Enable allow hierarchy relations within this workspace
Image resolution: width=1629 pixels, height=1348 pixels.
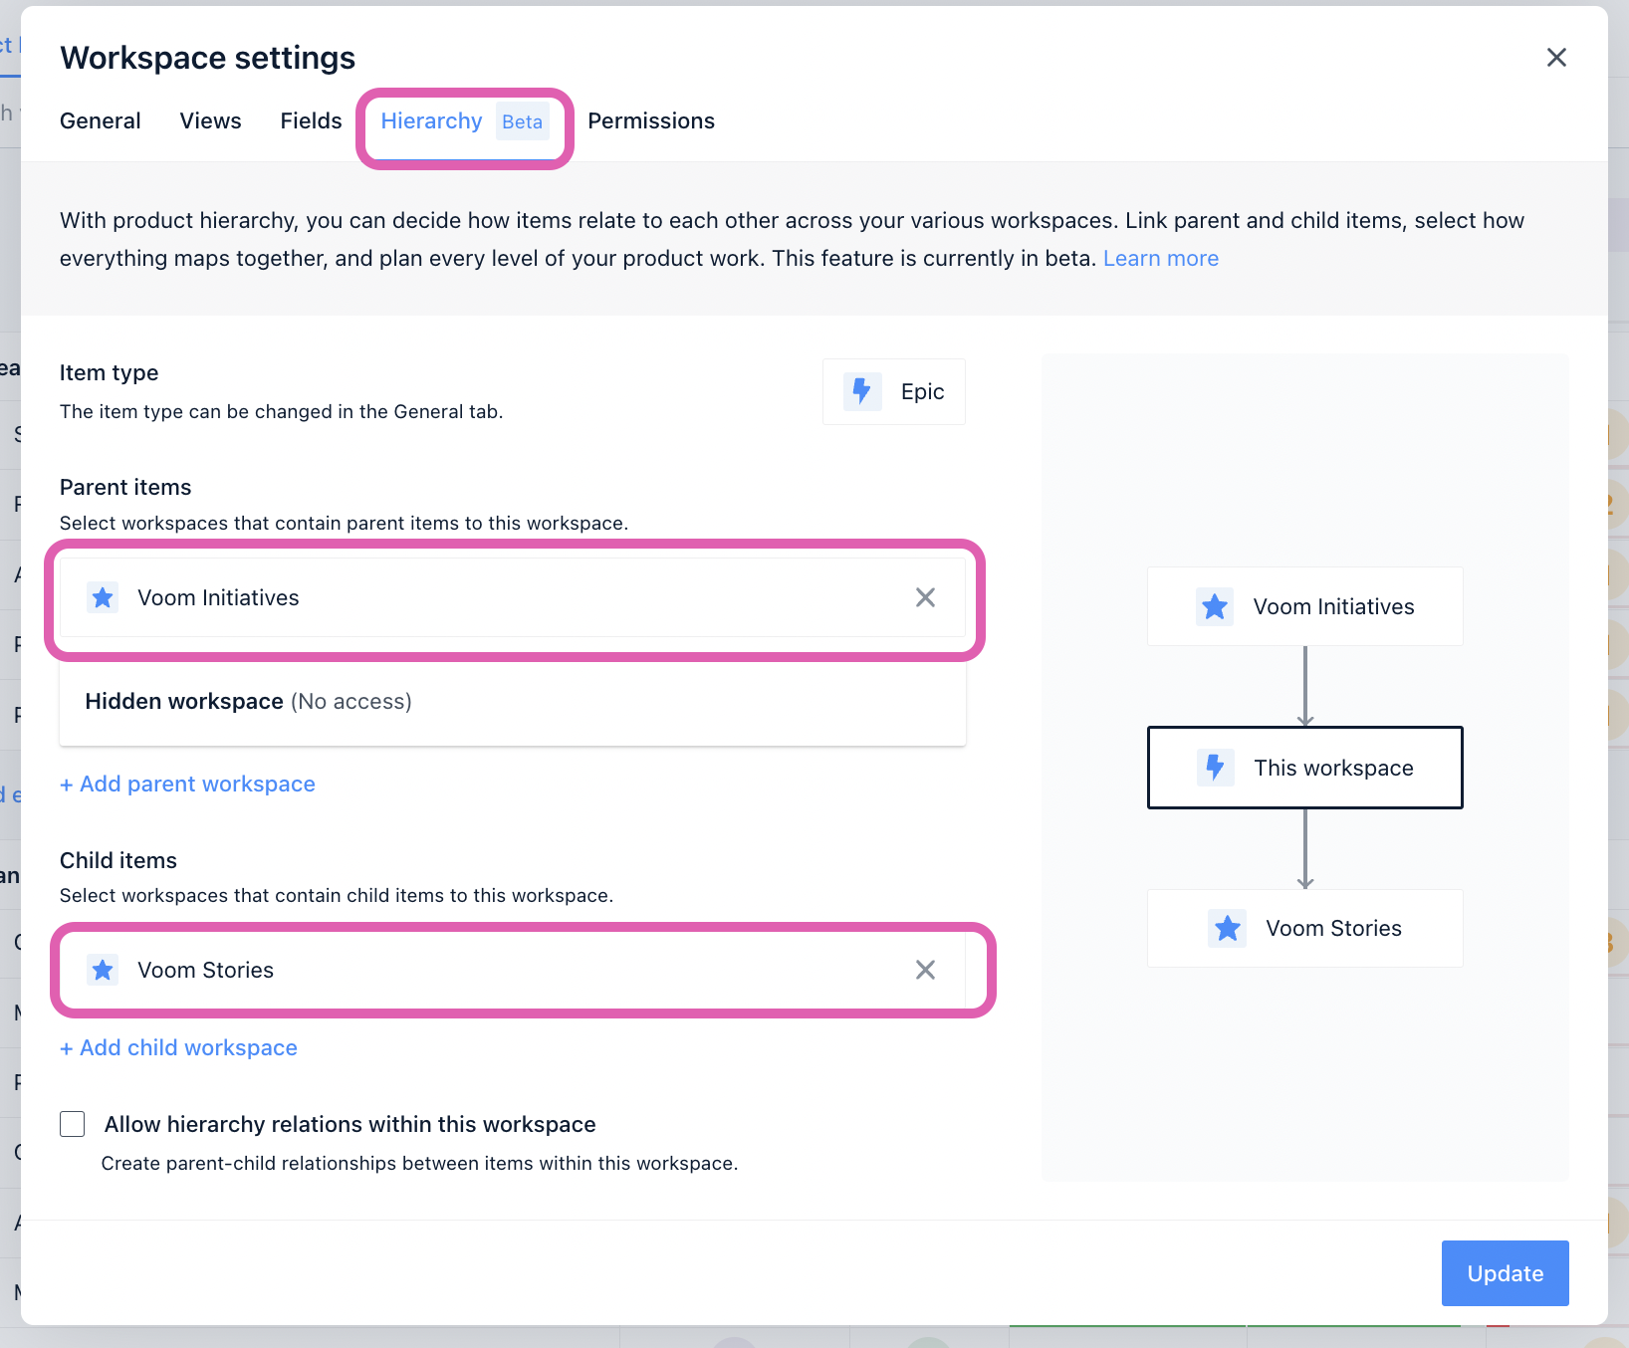click(x=72, y=1124)
